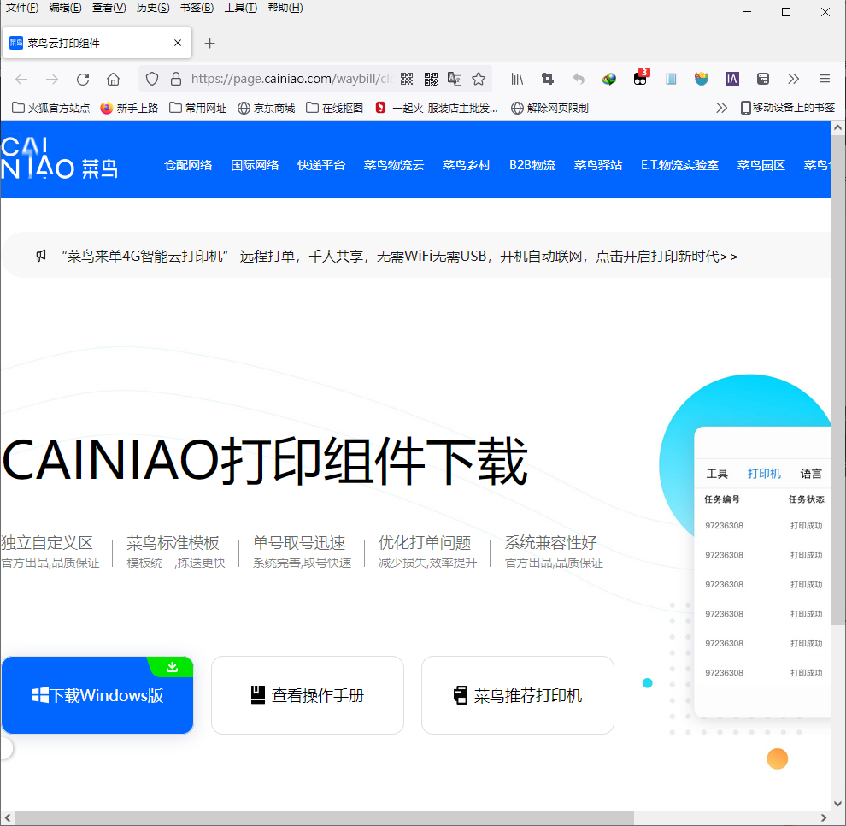The image size is (846, 826).
Task: Click the purple IA extension icon
Action: (x=731, y=80)
